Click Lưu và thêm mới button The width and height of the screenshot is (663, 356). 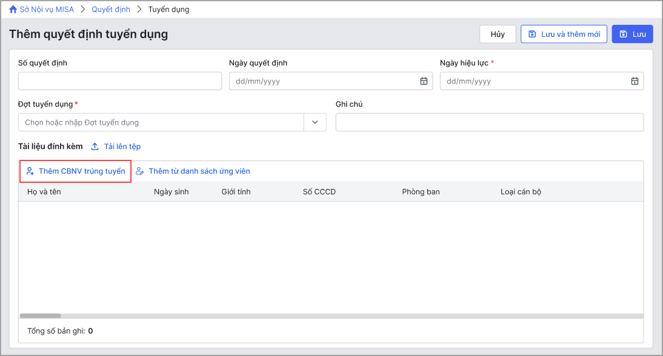coord(564,35)
